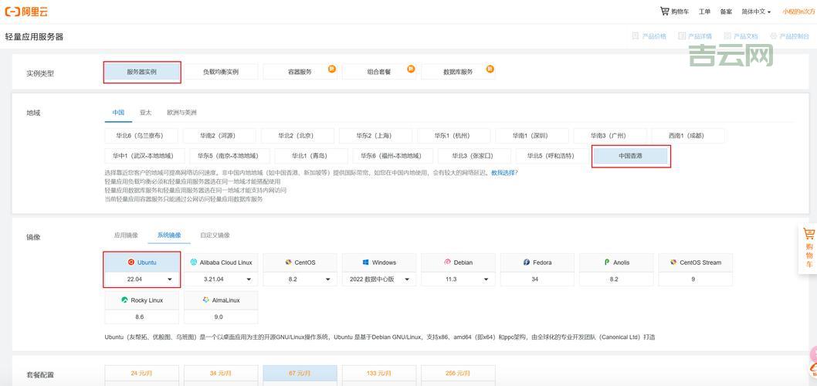
Task: Click the Debian swirl icon
Action: click(x=447, y=262)
